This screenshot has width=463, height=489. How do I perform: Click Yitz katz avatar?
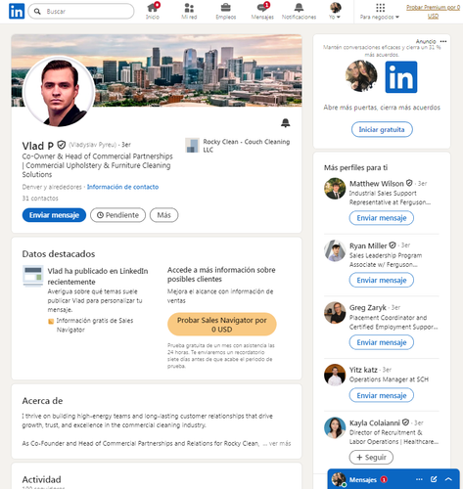[335, 375]
